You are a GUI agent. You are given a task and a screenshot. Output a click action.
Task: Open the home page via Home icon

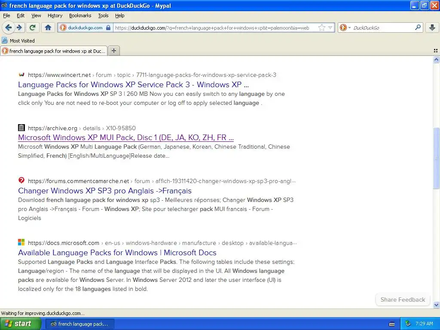(x=48, y=27)
